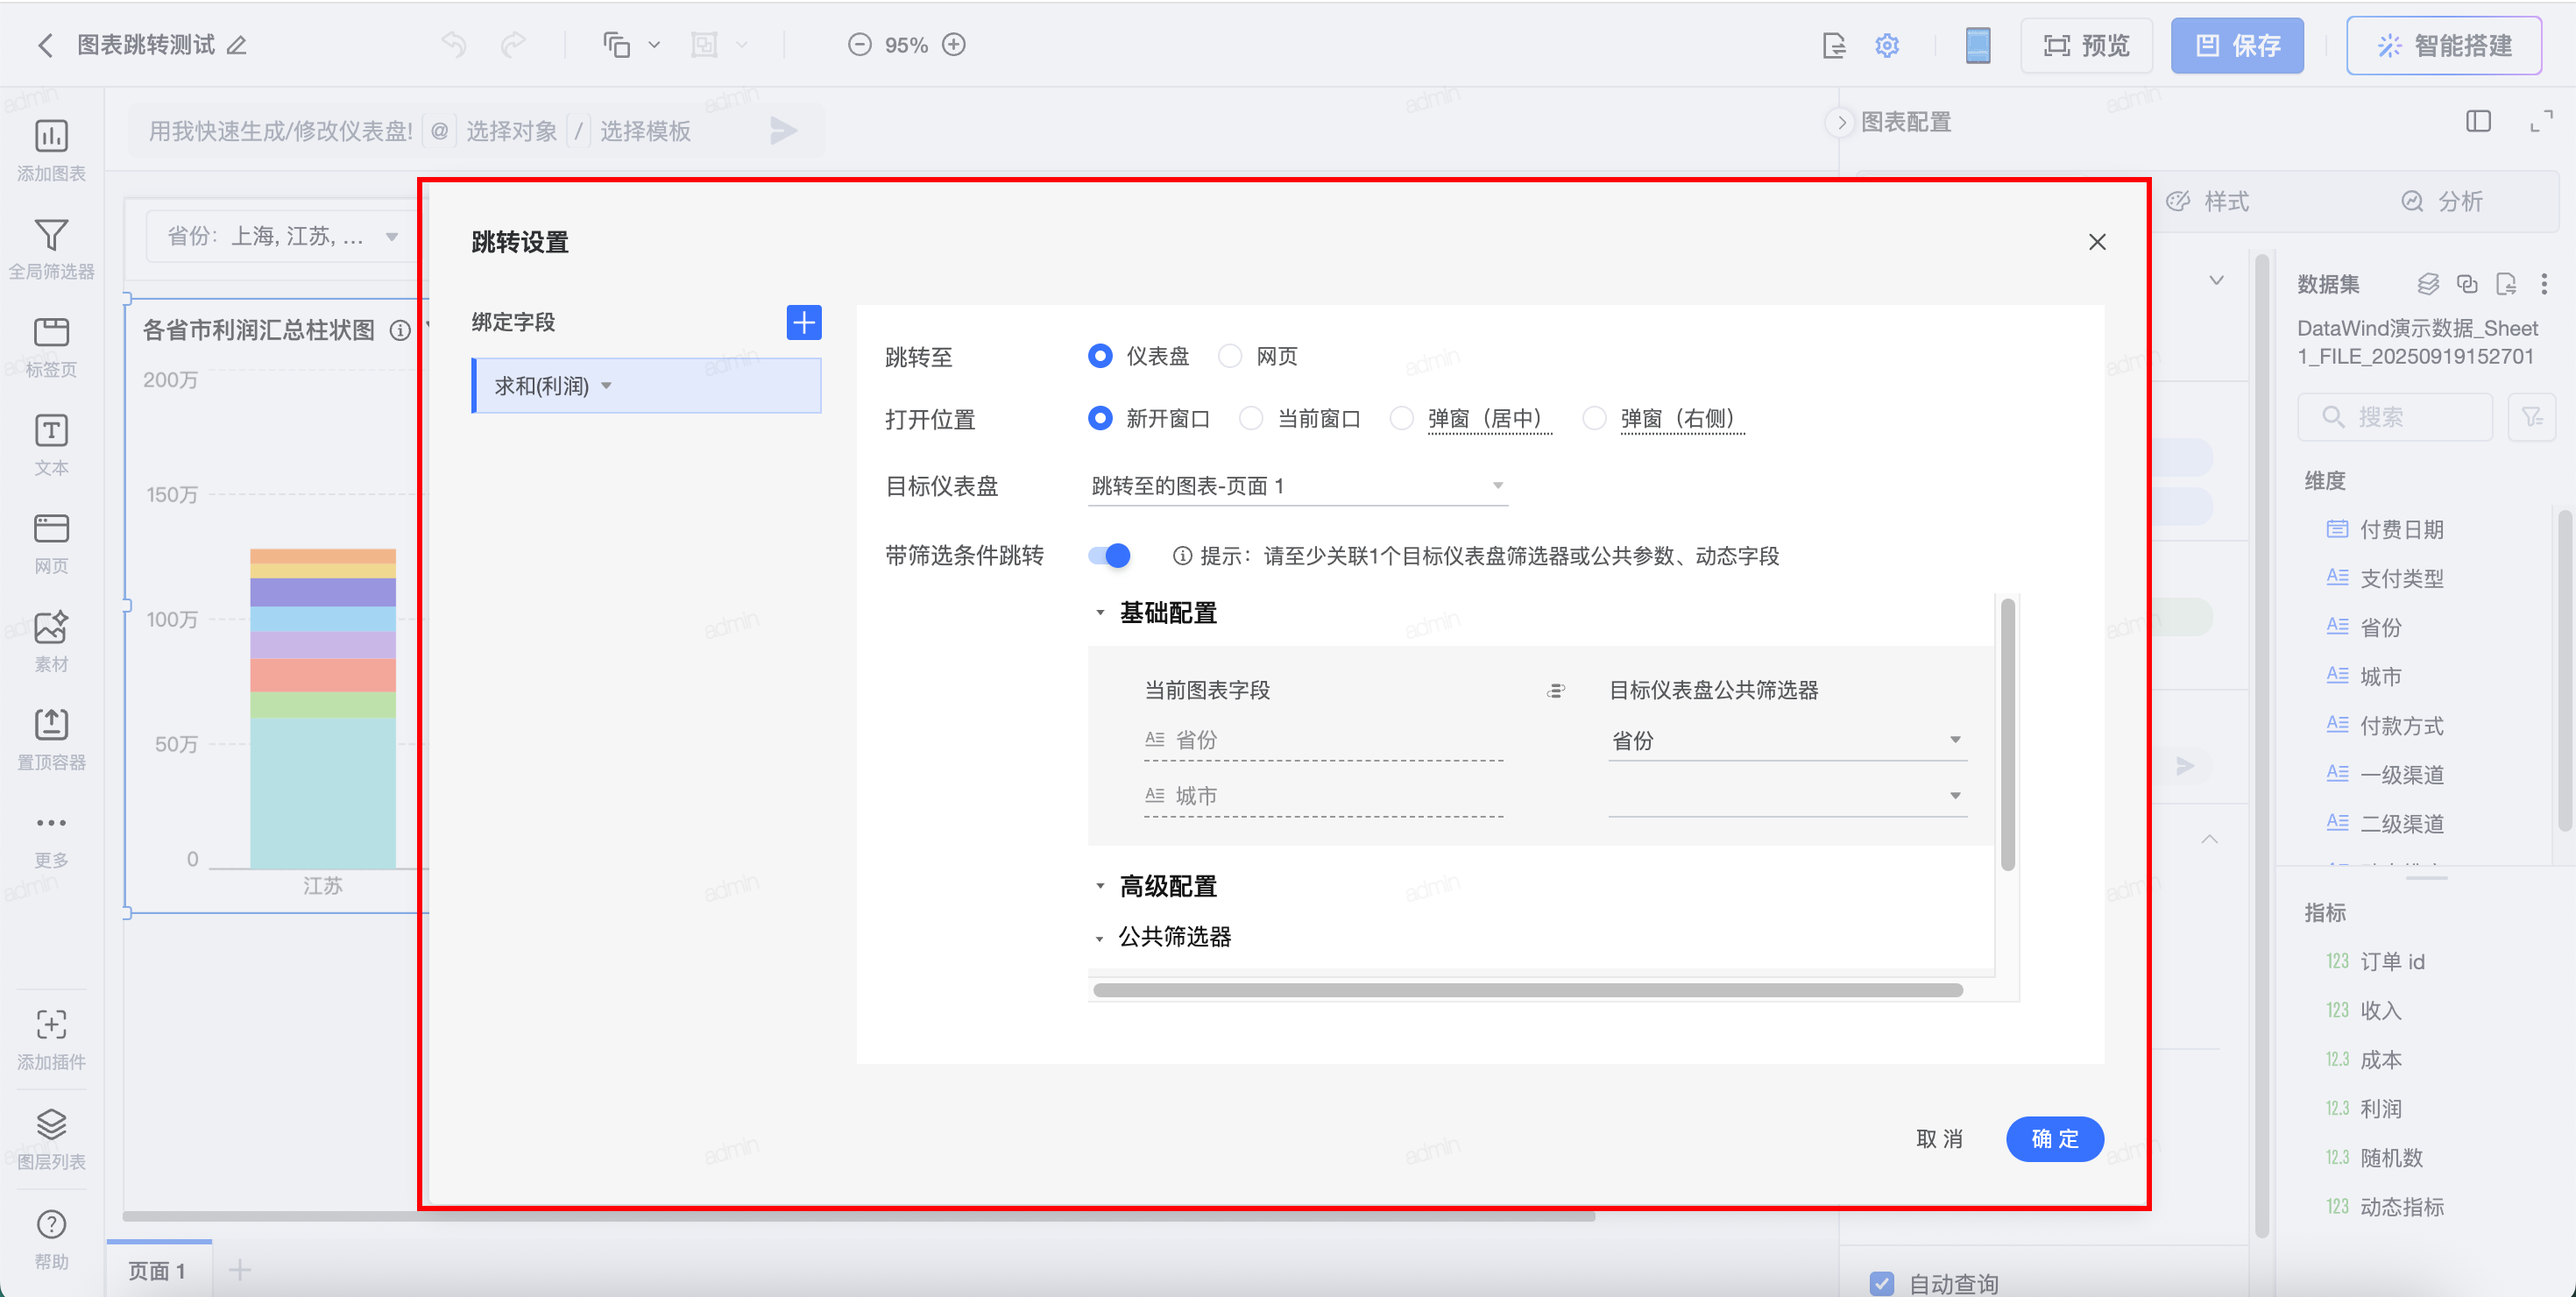
Task: Choose 当前窗口 as open position
Action: pyautogui.click(x=1251, y=418)
